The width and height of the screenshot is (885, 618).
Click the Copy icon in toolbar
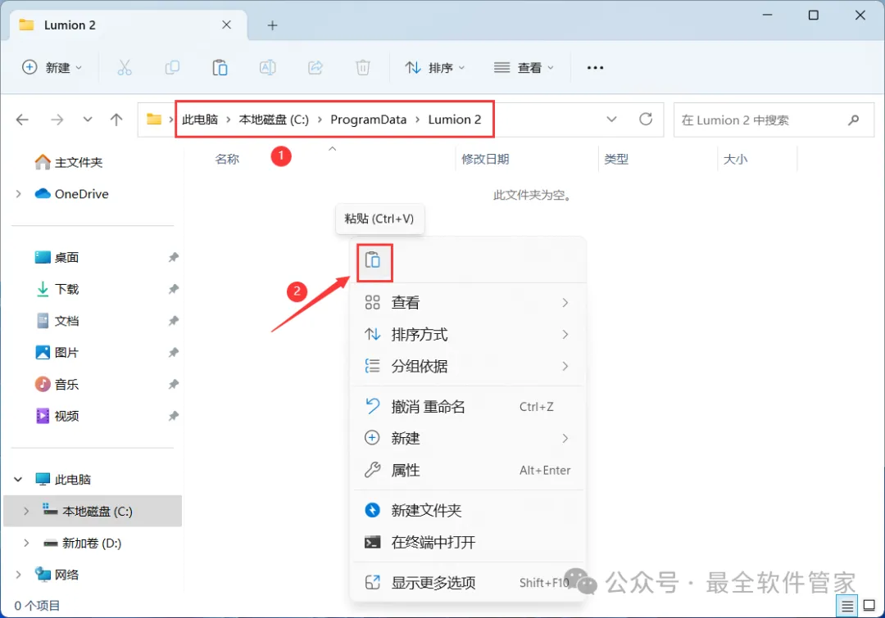172,68
